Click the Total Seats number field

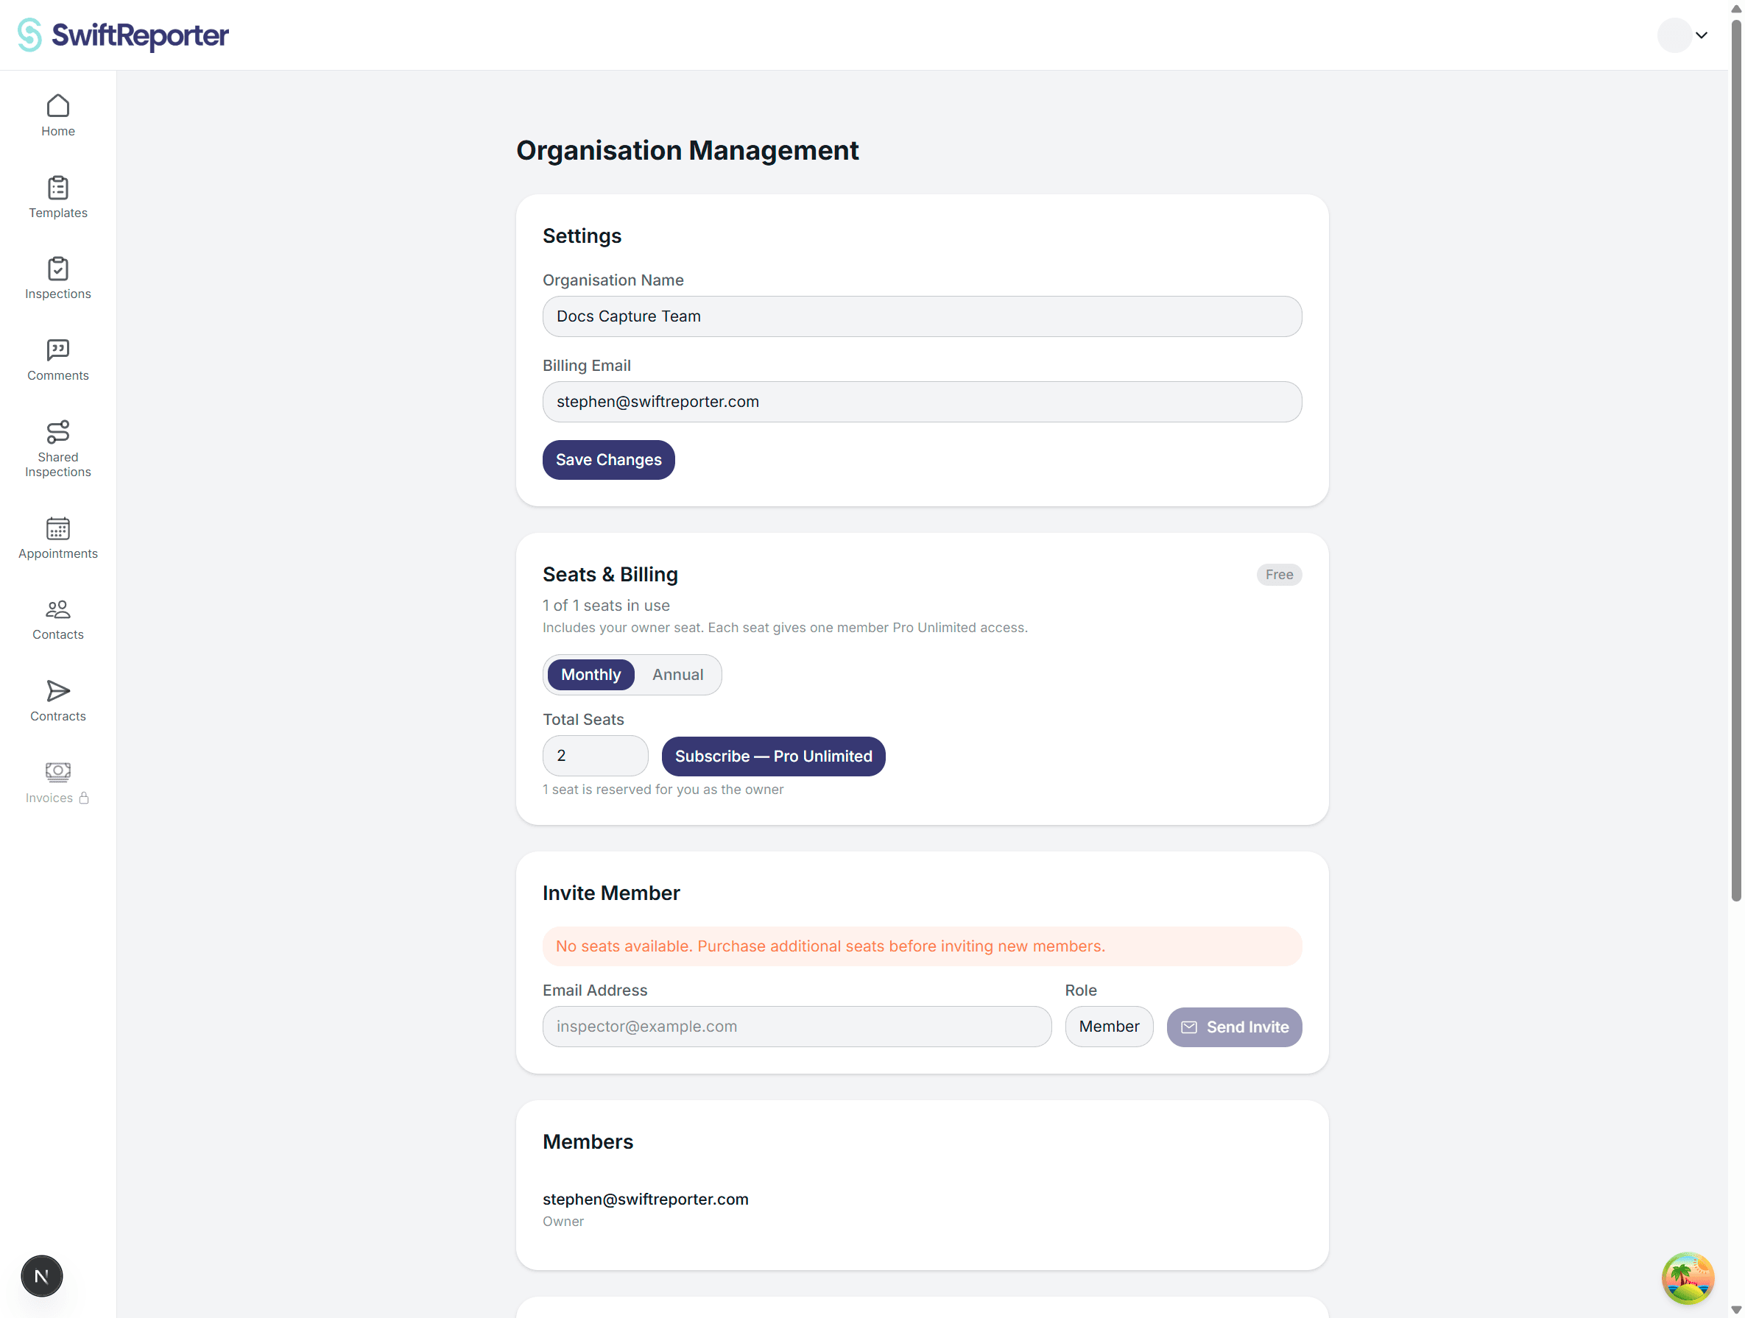point(595,755)
